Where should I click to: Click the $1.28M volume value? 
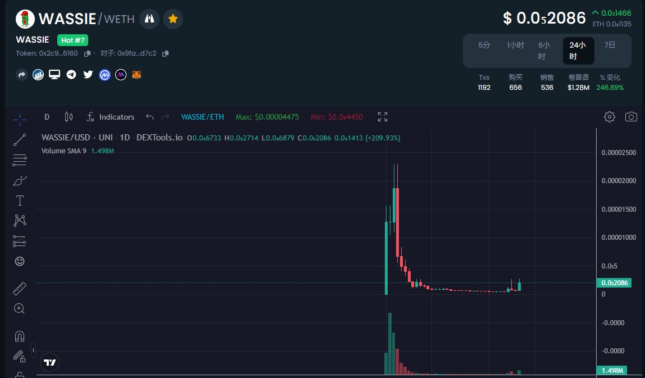pos(578,88)
